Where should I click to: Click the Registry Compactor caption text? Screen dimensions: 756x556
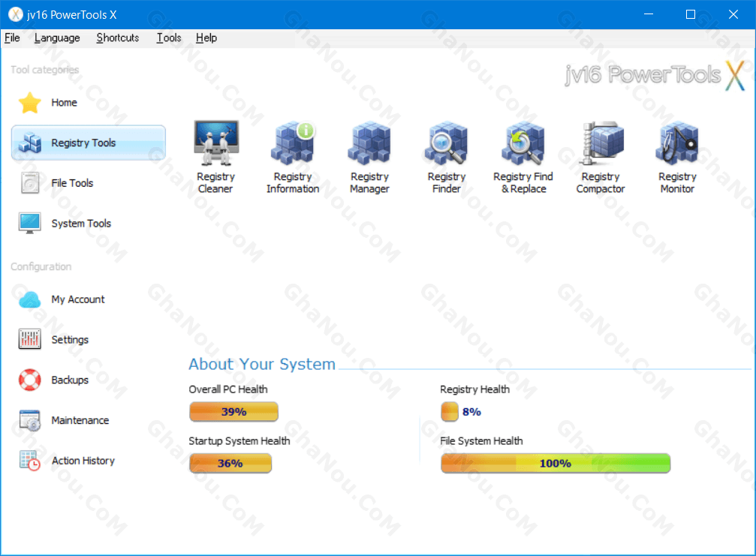click(601, 182)
